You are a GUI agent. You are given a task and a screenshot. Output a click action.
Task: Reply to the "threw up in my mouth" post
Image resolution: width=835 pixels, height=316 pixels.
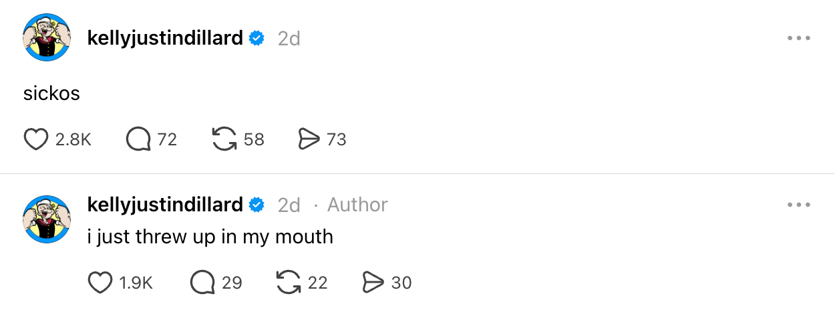[x=202, y=283]
